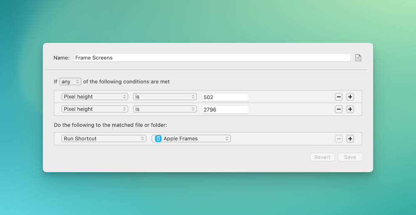Open the 'is' operator dropdown for 2796
This screenshot has width=416, height=215.
[x=165, y=109]
